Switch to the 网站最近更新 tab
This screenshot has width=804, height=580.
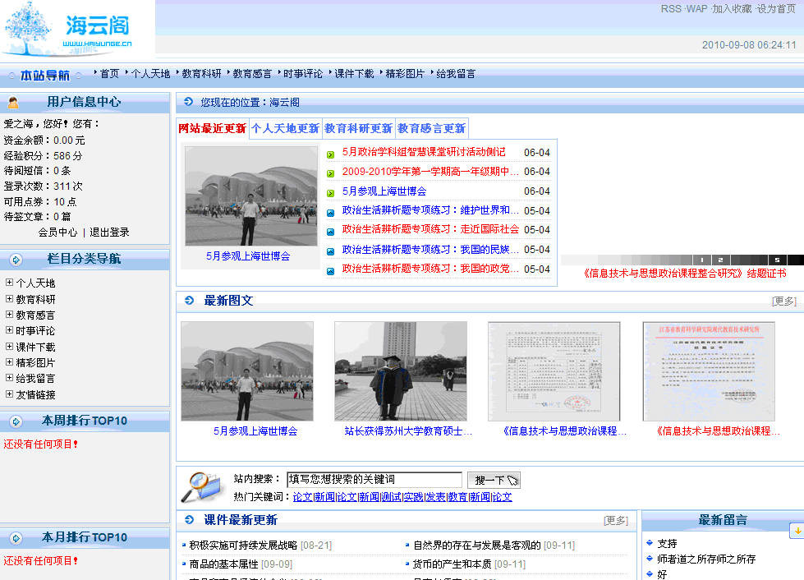tap(212, 129)
